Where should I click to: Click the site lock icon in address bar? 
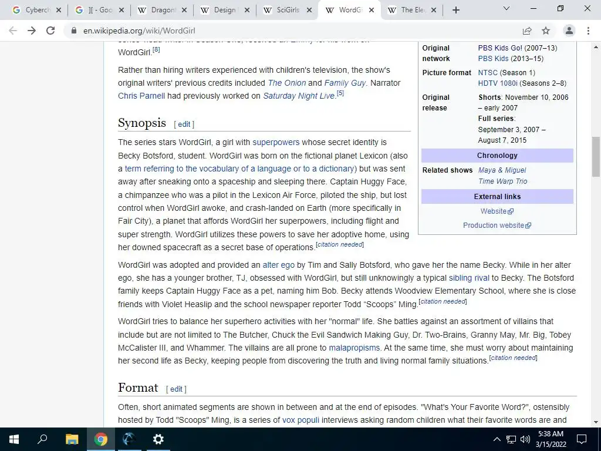click(73, 31)
